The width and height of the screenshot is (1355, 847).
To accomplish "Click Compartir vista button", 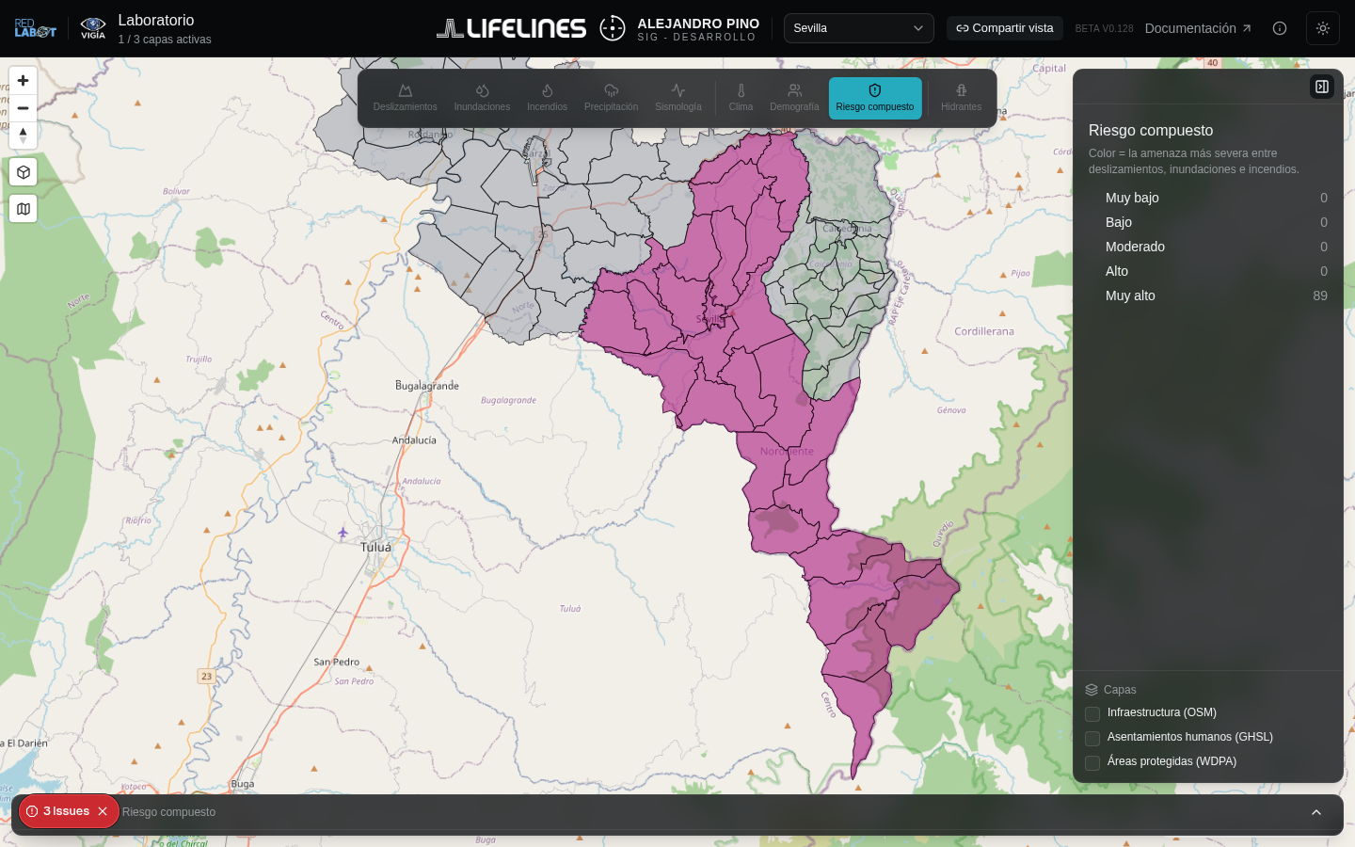I will (x=1005, y=28).
